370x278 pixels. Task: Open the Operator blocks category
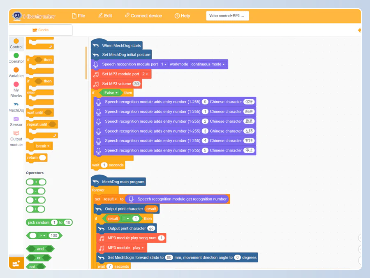(x=16, y=56)
